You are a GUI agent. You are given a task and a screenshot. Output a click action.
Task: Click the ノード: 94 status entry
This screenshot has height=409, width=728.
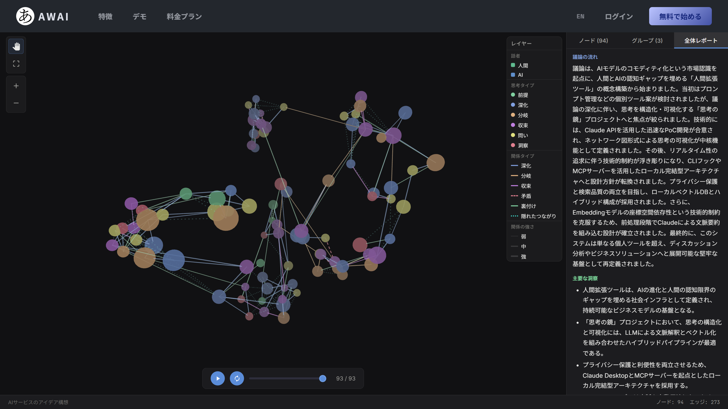(670, 402)
